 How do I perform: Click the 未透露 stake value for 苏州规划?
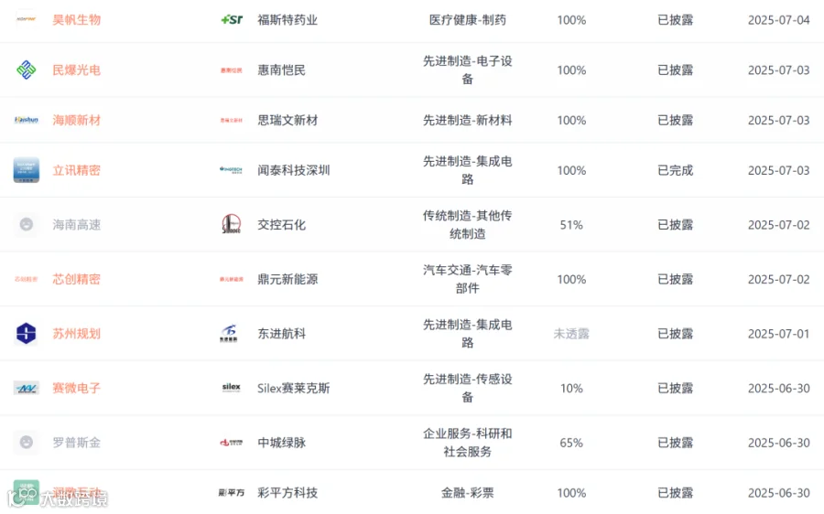(x=571, y=334)
